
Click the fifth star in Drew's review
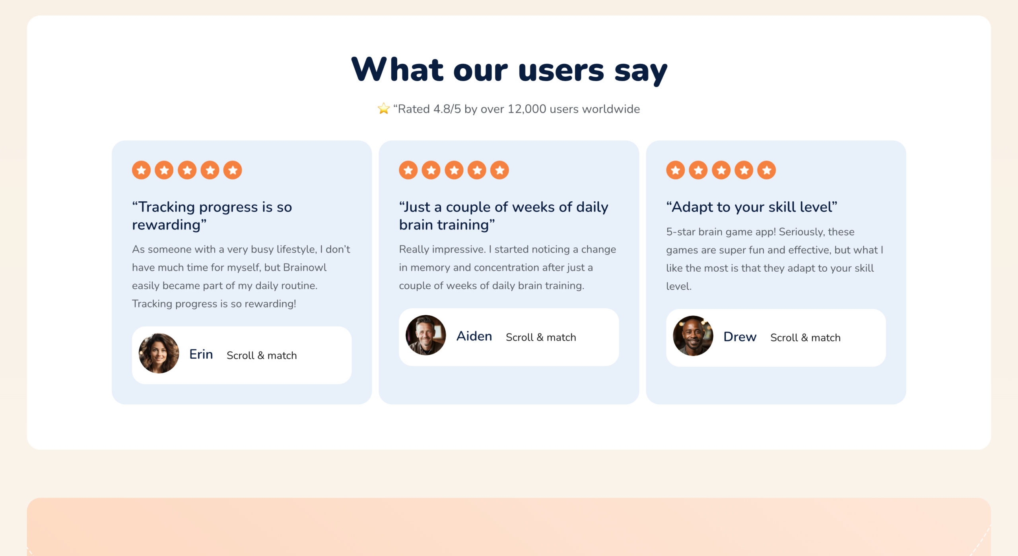click(x=767, y=170)
